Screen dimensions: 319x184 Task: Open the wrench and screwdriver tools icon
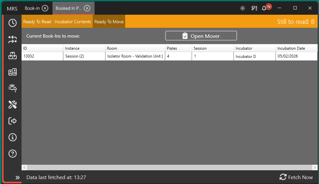tap(12, 105)
